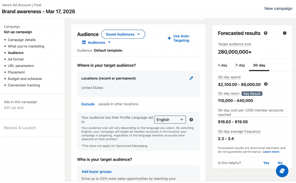The height and width of the screenshot is (183, 296).
Task: Click the LinkedIn logo beside Audiences
Action: (84, 42)
